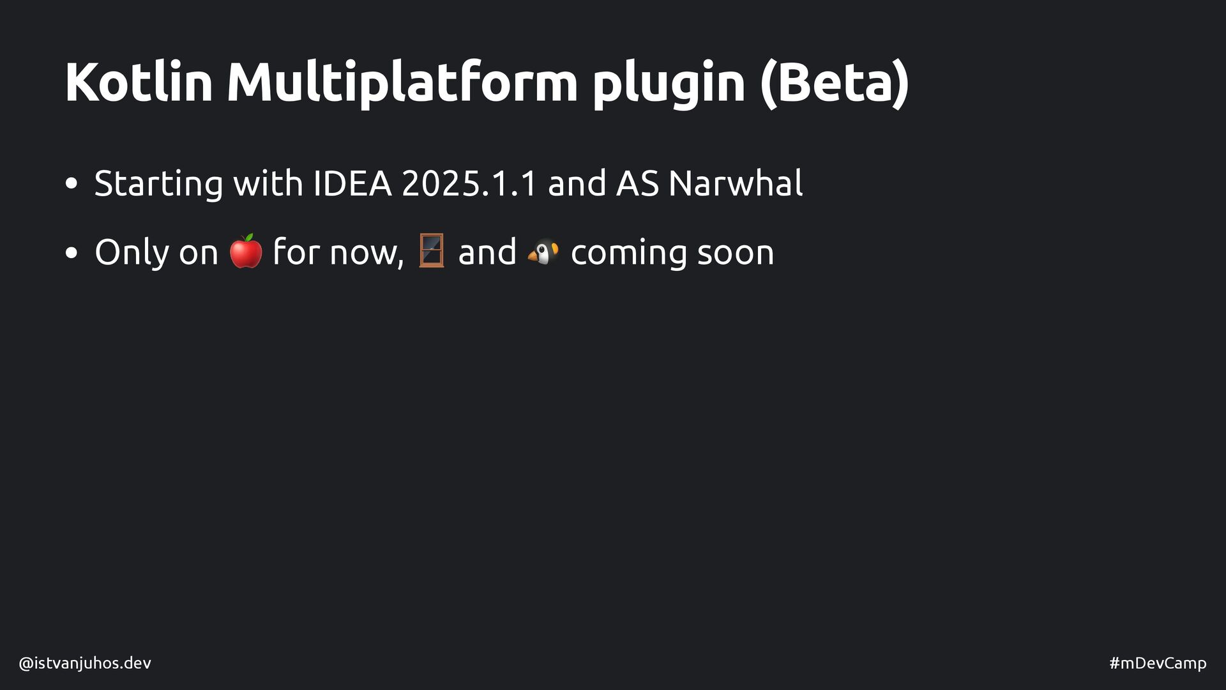1226x690 pixels.
Task: Click "Multiplatform" in the slide title
Action: tap(402, 82)
